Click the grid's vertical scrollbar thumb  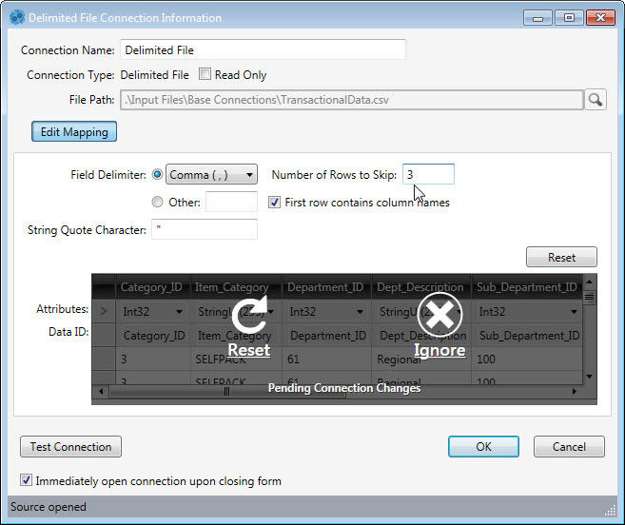(590, 297)
